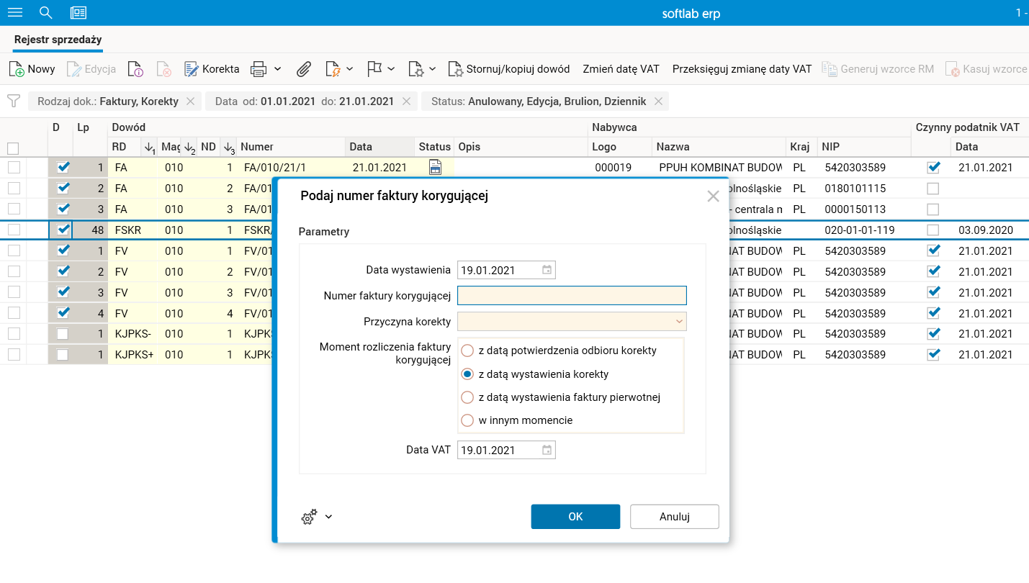The width and height of the screenshot is (1029, 583).
Task: Click the print icon in toolbar
Action: click(259, 69)
